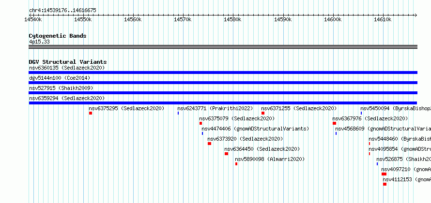431x203 pixels.
Task: Select the dgv5144n100 (Coe2014) label
Action: (60, 78)
